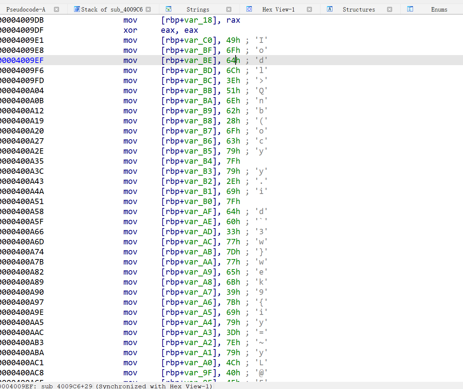Click the Enums tab icon
The width and height of the screenshot is (463, 389).
click(410, 9)
